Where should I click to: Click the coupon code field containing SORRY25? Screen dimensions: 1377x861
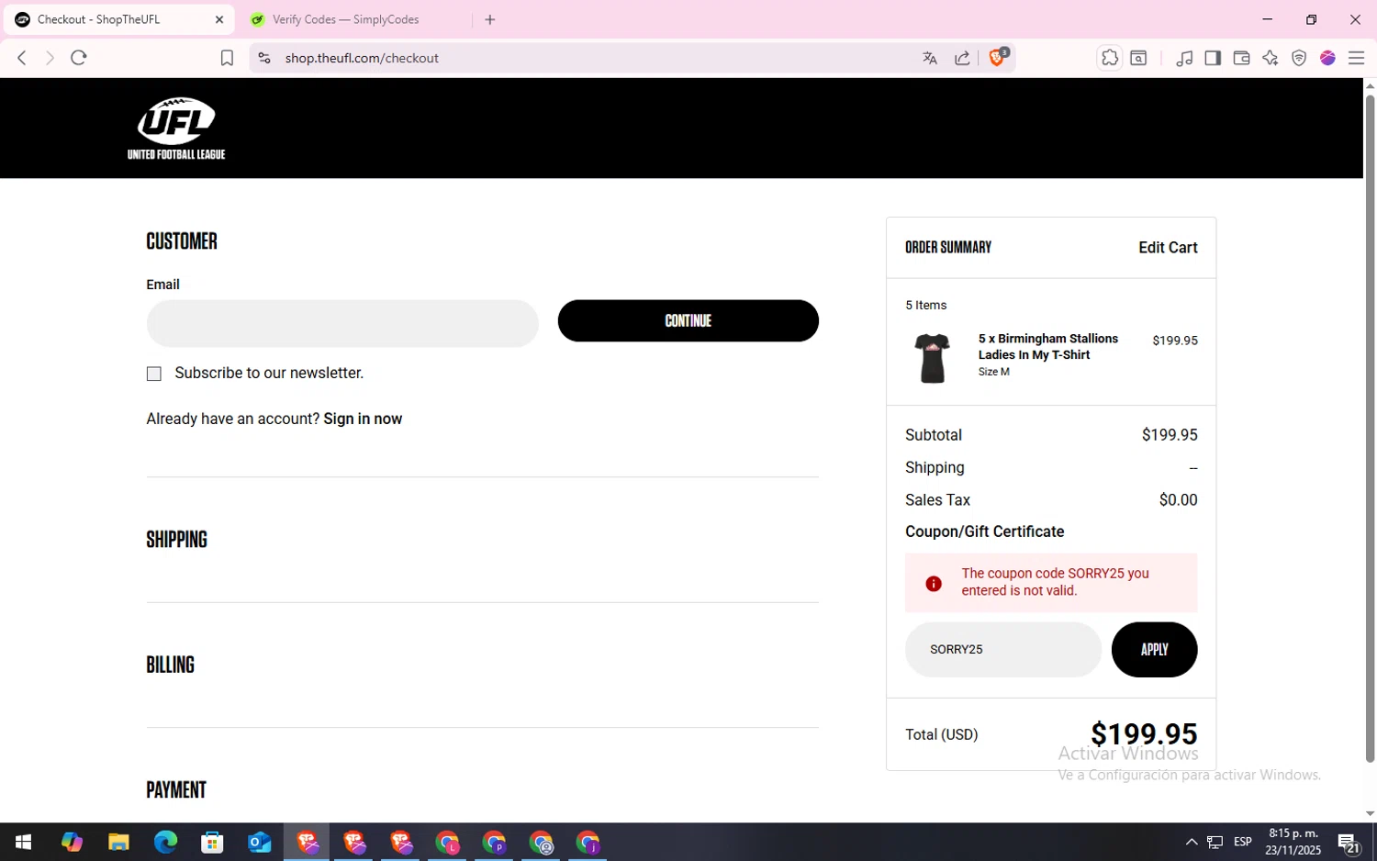[x=1003, y=649]
